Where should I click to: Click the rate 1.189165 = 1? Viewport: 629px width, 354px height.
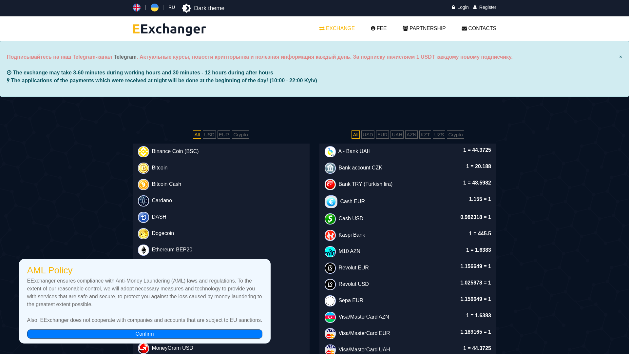pos(476,332)
